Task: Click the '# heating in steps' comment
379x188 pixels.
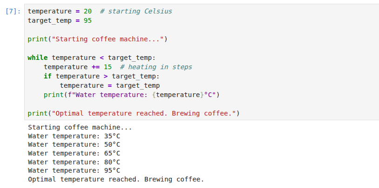Action: tap(156, 67)
